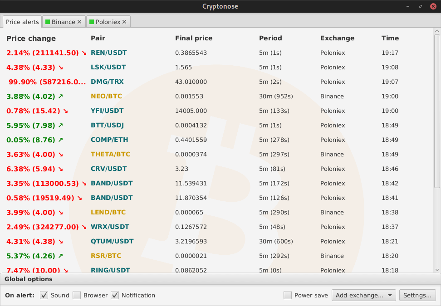Click the vertical scrollbar thumb
The height and width of the screenshot is (306, 441).
(x=437, y=111)
